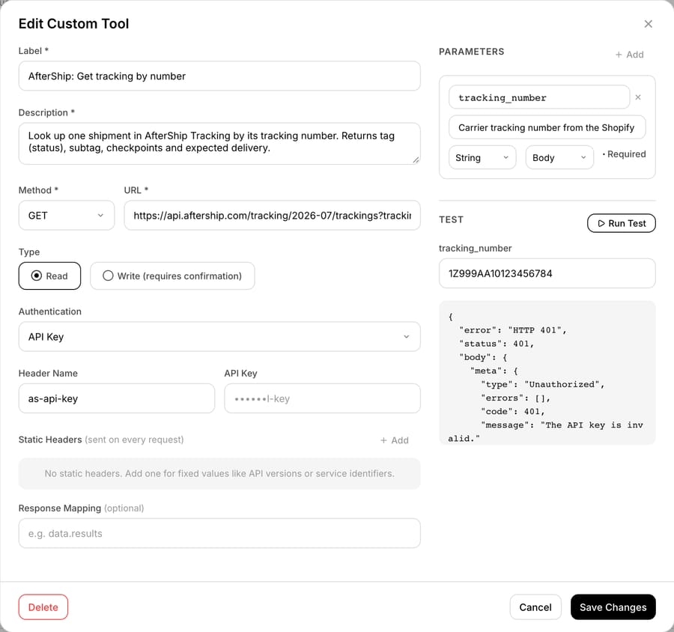Select Write (requires confirmation) type
Viewport: 674px width, 632px height.
[x=172, y=276]
